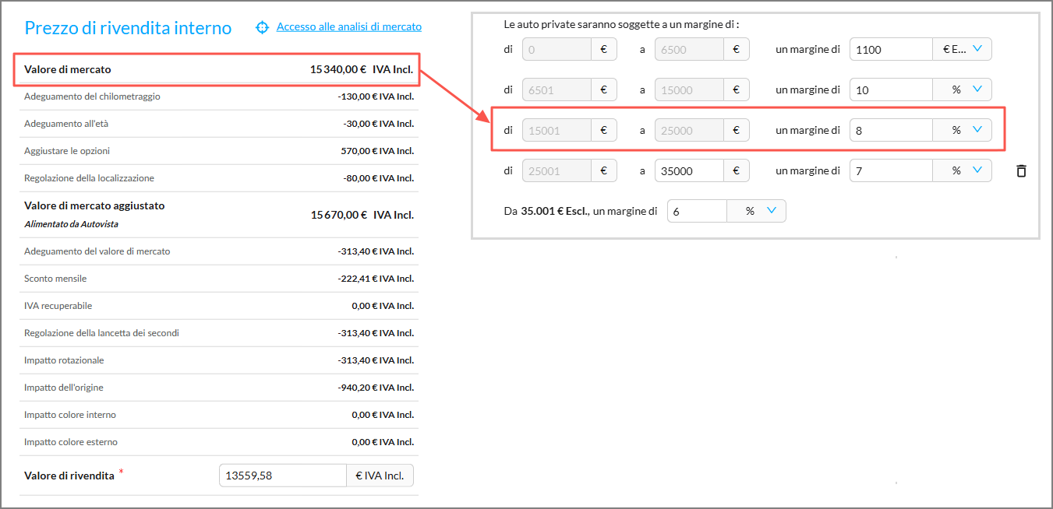Click value -130,00 € IVA Incl.
Viewport: 1053px width, 509px height.
coord(376,97)
